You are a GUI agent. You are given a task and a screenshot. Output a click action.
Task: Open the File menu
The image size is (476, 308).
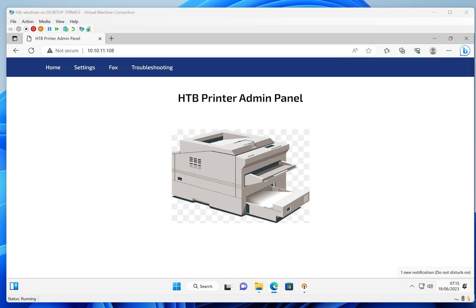point(13,21)
